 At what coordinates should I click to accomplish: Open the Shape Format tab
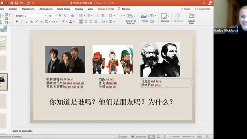[106, 9]
